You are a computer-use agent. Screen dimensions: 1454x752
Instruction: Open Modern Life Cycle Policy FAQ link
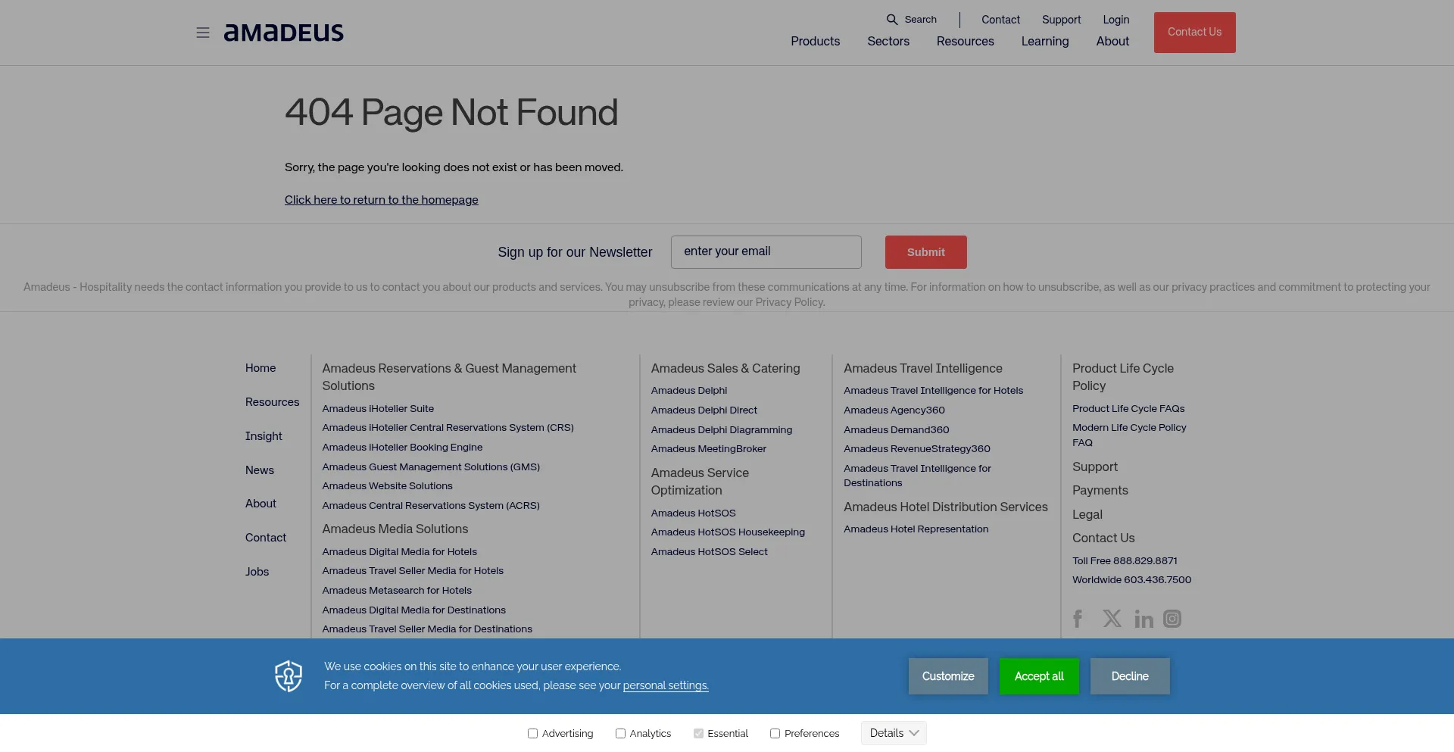click(x=1129, y=435)
